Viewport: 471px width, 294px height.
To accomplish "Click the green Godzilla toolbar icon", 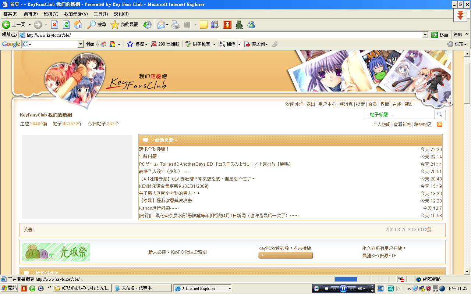I will 239,25.
